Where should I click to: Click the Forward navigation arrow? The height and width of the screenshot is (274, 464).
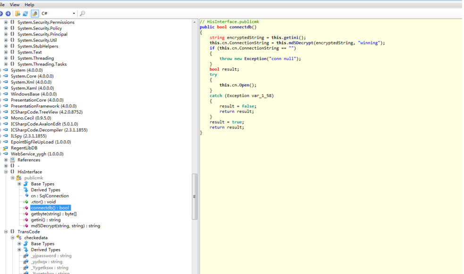(x=8, y=14)
